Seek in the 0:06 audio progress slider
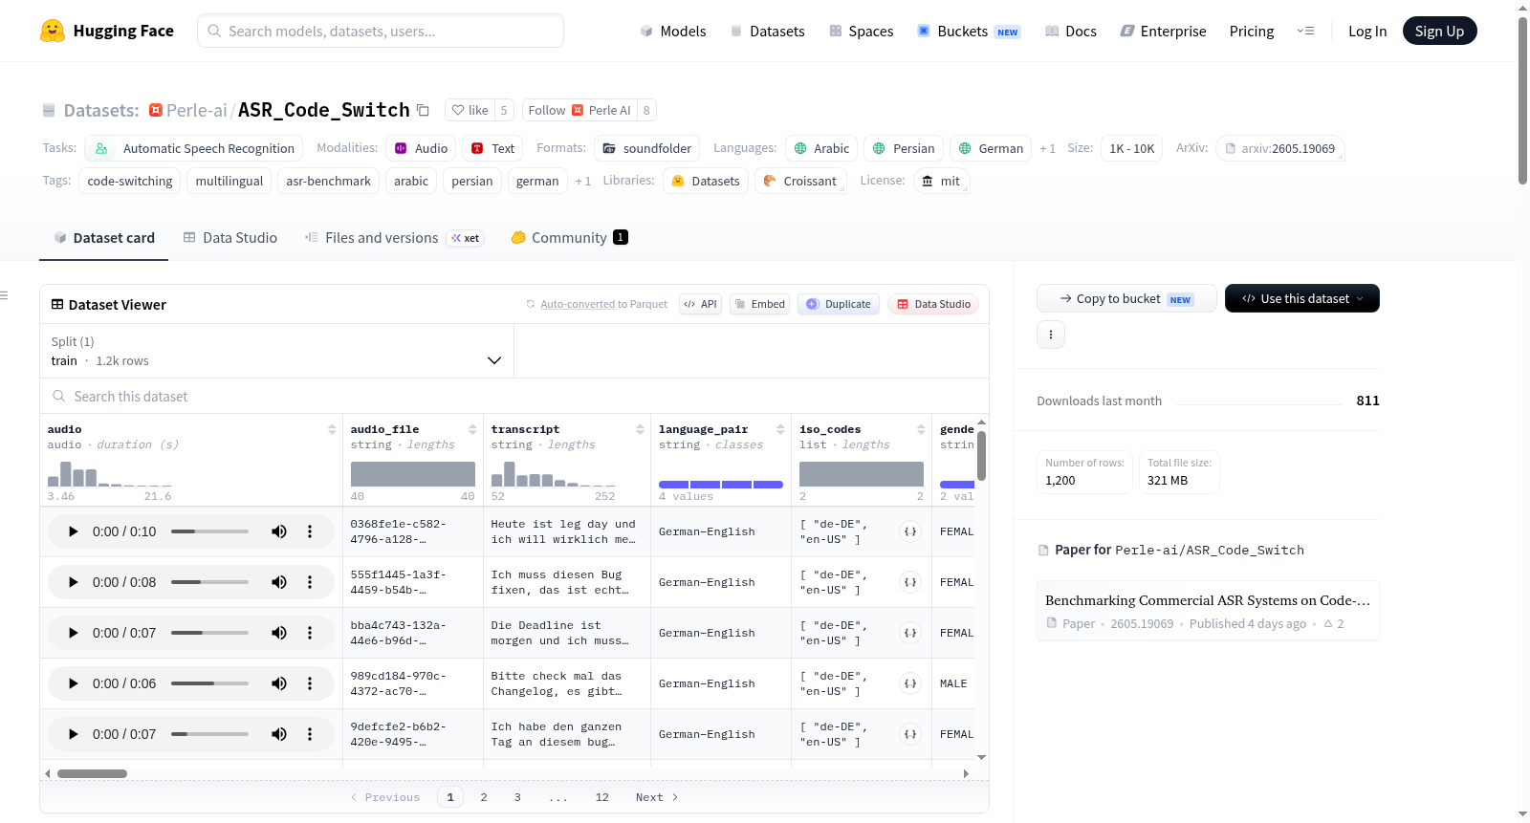Screen dimensions: 1530x823 click(x=209, y=683)
